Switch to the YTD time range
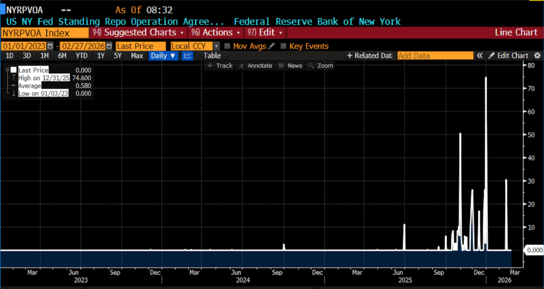544x289 pixels. (x=81, y=56)
